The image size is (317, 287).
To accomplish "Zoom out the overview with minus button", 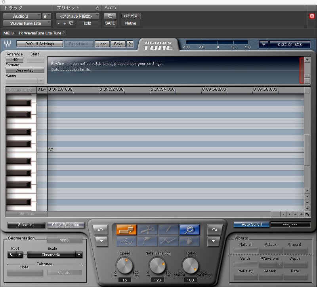I will [x=307, y=81].
